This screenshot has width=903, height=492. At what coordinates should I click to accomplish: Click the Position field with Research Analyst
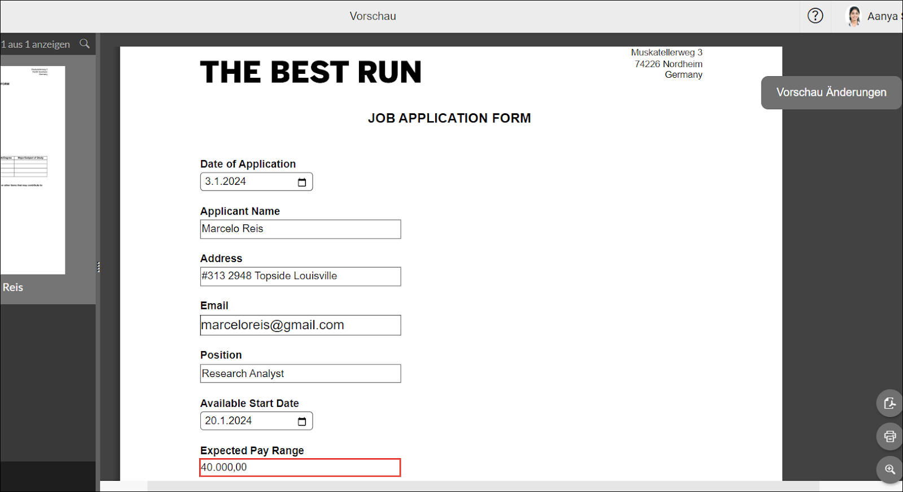pyautogui.click(x=300, y=374)
